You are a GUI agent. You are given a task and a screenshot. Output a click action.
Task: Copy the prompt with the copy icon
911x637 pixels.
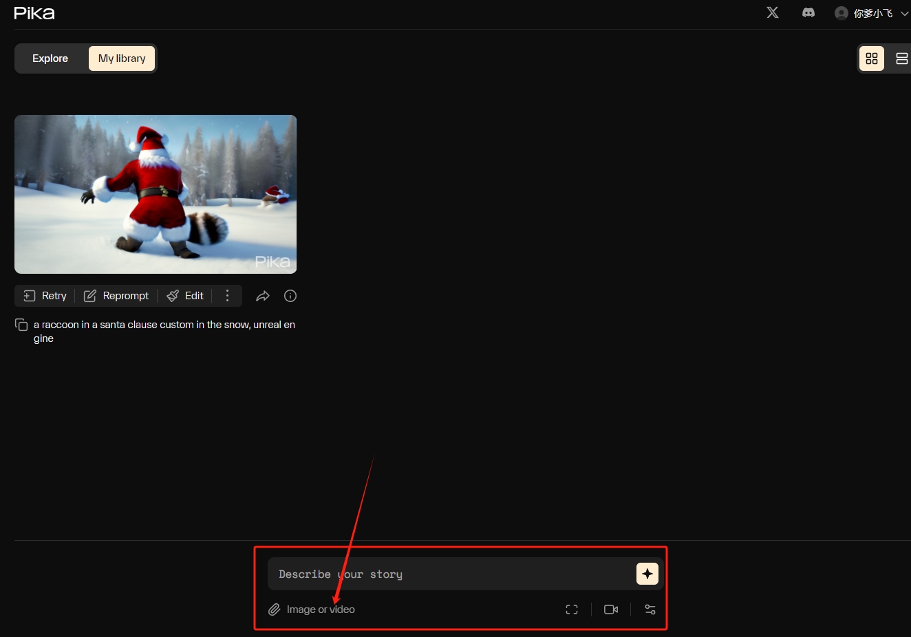21,325
